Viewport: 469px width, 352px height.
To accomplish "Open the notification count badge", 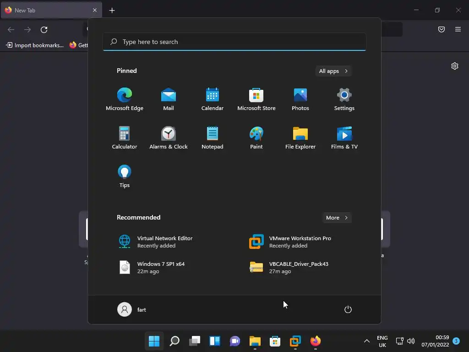I will 456,341.
